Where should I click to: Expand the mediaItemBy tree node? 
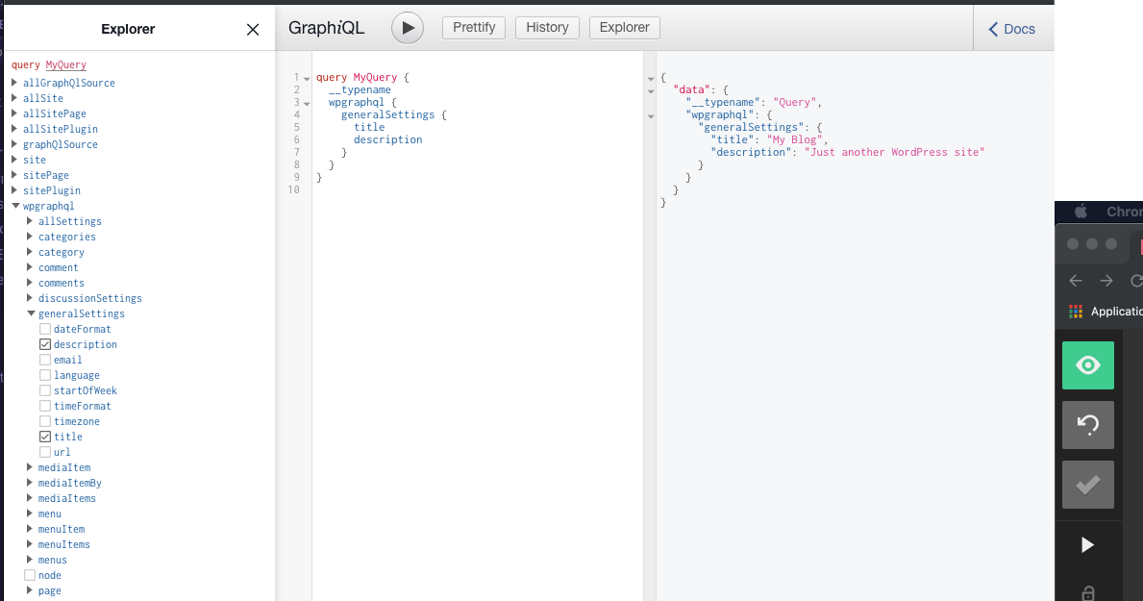[30, 482]
